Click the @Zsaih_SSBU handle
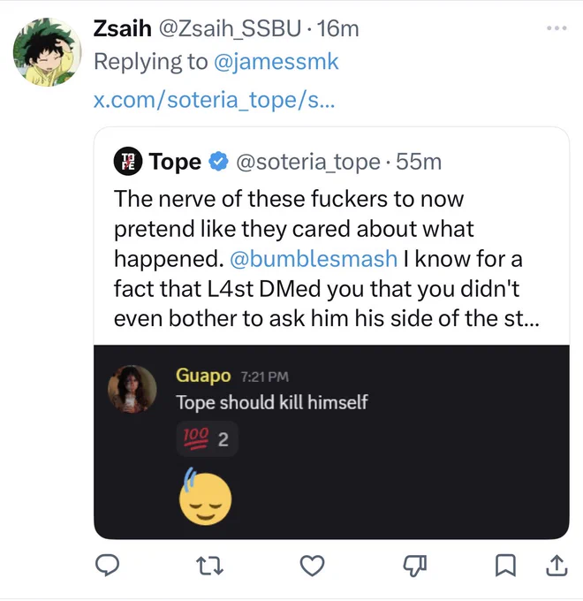The image size is (583, 601). click(x=230, y=29)
